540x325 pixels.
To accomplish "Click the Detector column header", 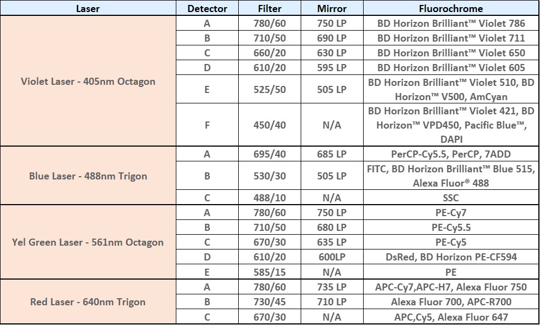I will click(207, 9).
